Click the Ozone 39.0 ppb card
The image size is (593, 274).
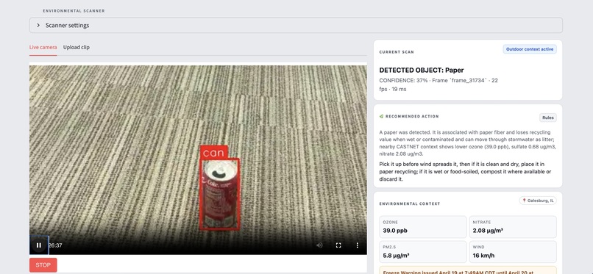[423, 227]
